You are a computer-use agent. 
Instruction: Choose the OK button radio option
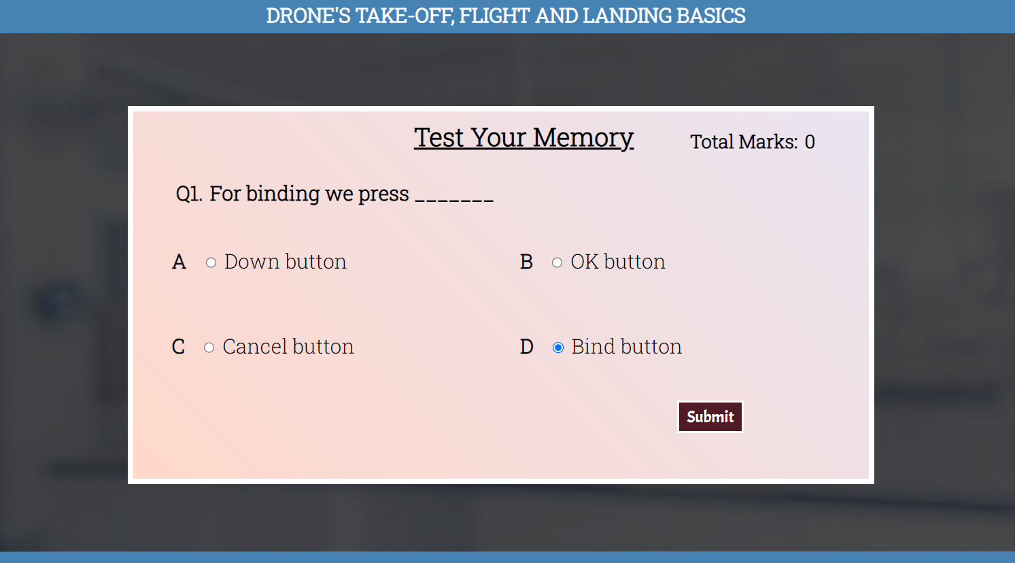(x=557, y=262)
